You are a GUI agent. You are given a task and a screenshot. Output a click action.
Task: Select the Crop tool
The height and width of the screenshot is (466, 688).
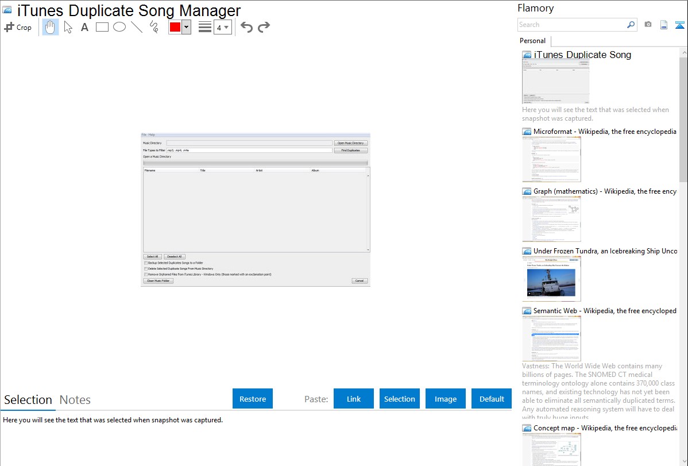pyautogui.click(x=18, y=27)
